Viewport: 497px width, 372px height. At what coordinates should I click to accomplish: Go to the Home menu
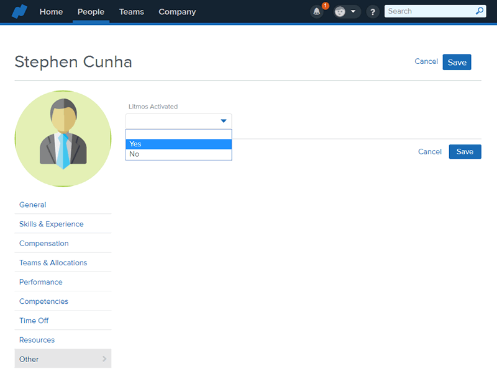[x=51, y=12]
